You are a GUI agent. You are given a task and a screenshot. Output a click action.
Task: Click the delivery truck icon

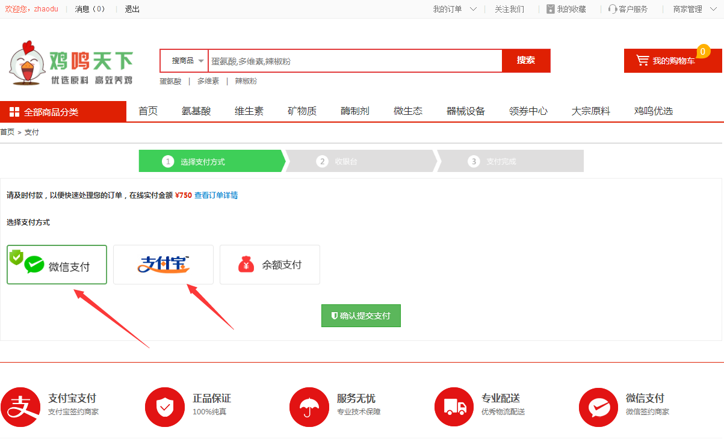tap(454, 407)
